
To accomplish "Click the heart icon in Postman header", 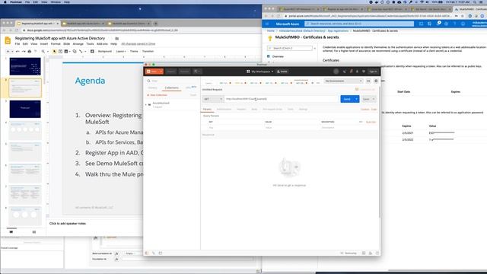I will [364, 72].
